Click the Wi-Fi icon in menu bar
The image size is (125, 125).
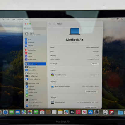pos(118,19)
